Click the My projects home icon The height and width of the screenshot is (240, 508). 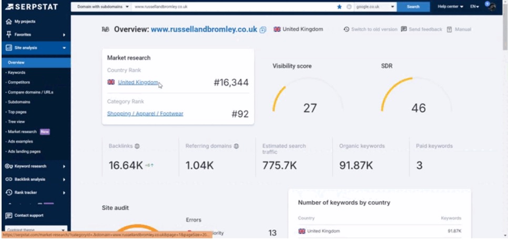coord(9,22)
